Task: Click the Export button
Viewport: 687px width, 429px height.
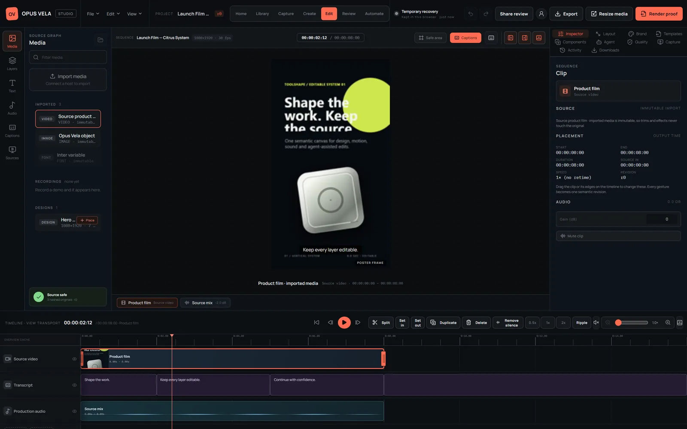Action: 566,14
